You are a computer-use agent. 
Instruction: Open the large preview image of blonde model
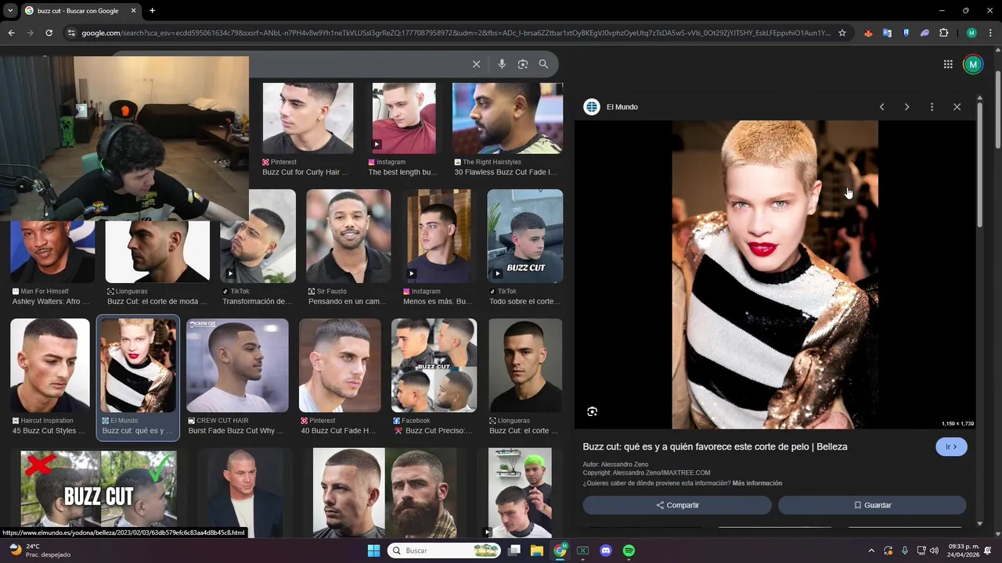tap(775, 274)
